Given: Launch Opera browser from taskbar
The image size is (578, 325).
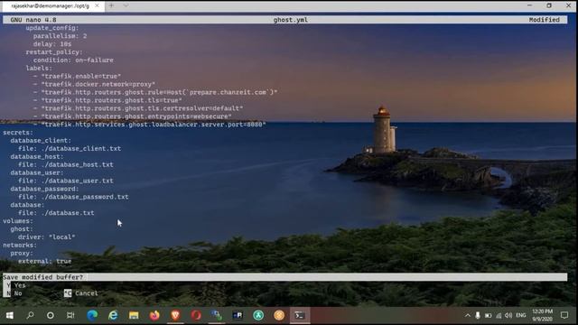Looking at the screenshot, I should tap(196, 315).
